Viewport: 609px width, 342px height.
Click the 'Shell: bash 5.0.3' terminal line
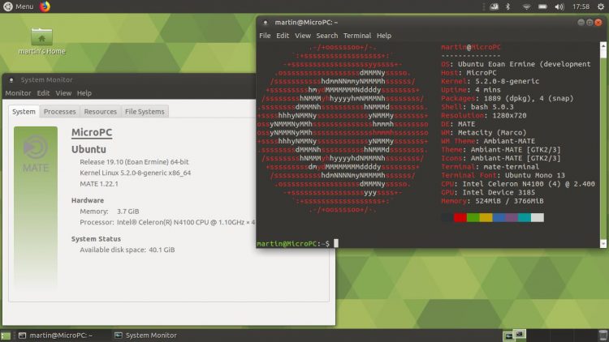(477, 107)
